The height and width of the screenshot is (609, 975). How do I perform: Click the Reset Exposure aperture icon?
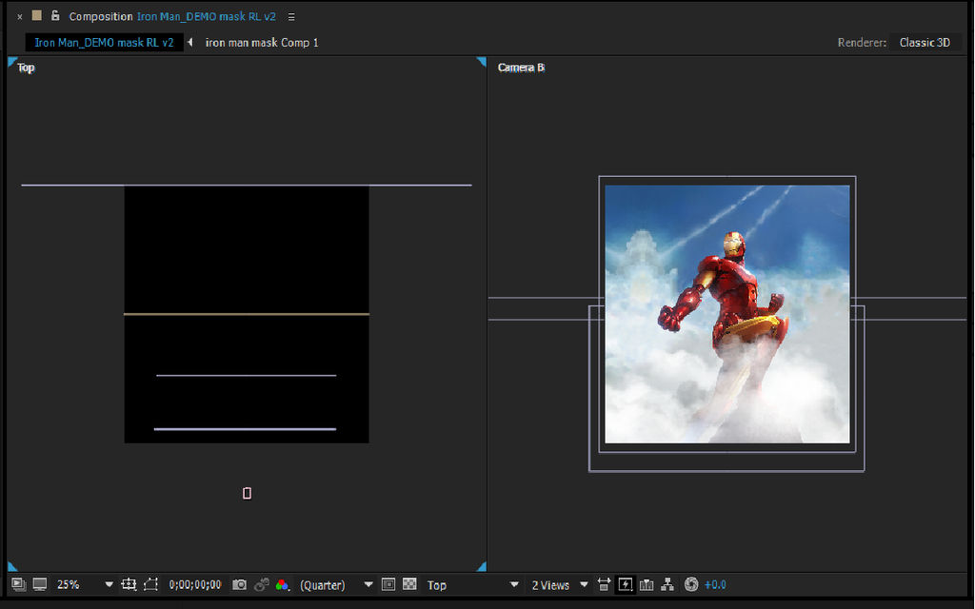pyautogui.click(x=691, y=585)
